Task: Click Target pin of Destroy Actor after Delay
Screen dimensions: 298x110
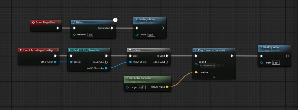Action: point(137,35)
